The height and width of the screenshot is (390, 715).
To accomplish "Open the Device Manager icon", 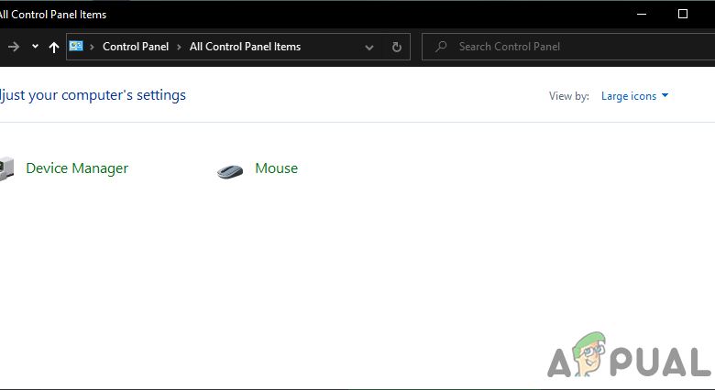I will [x=6, y=169].
